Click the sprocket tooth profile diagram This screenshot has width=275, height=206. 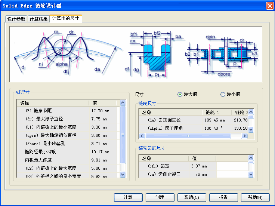pos(67,53)
